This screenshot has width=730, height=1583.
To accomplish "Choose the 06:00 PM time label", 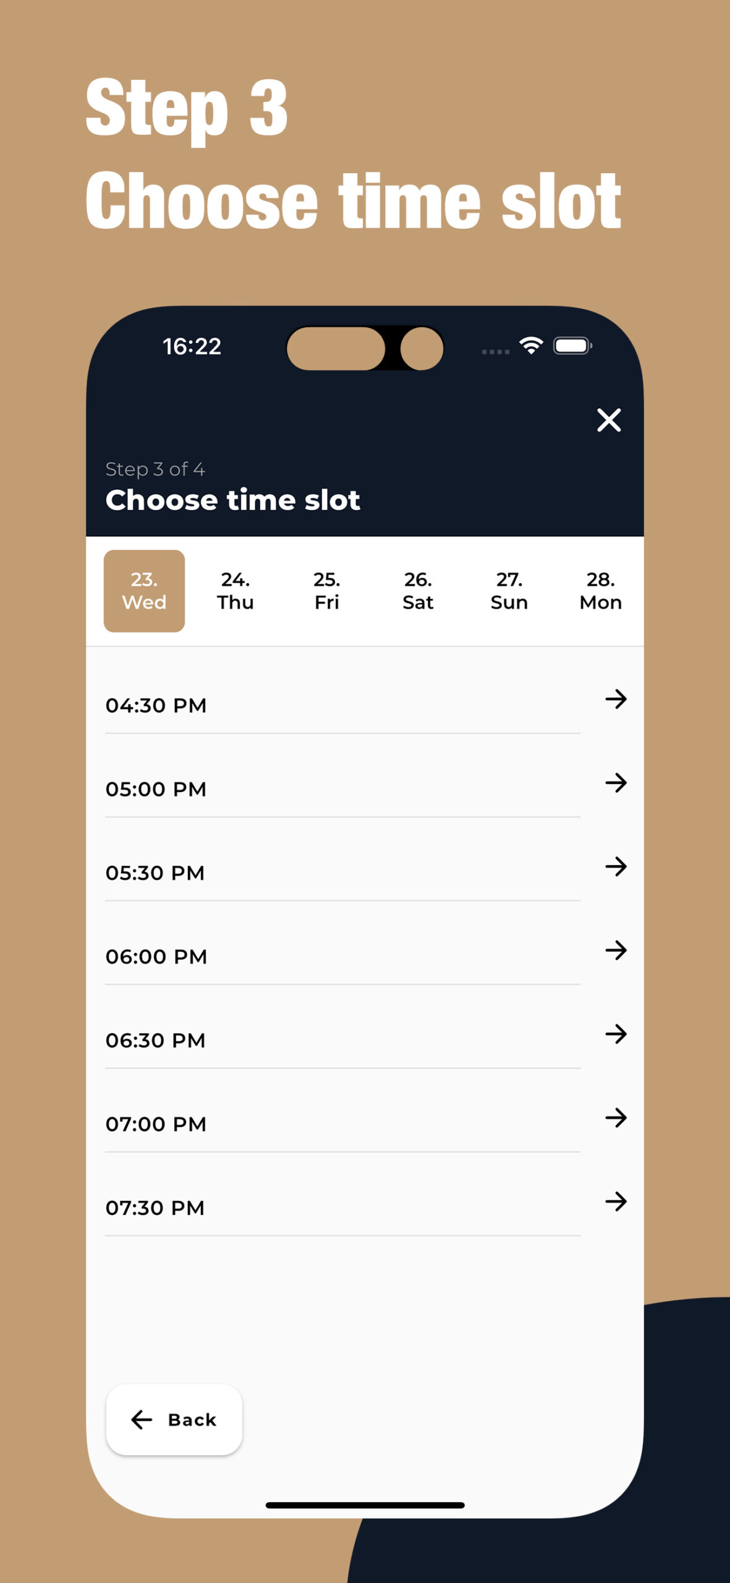I will tap(156, 957).
